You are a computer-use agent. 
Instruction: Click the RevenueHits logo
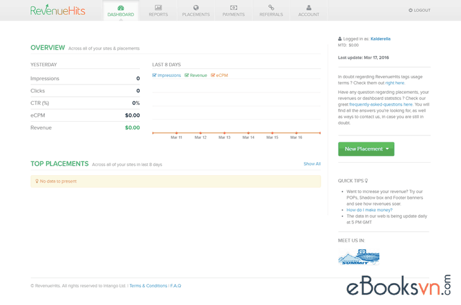click(x=58, y=10)
